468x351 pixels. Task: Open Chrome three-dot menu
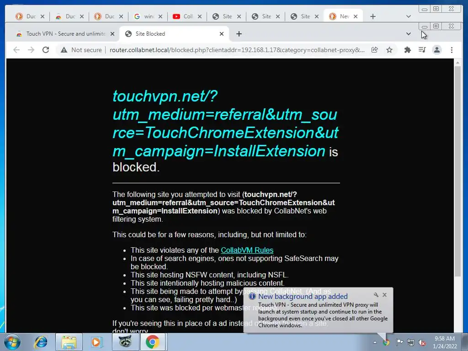[x=452, y=50]
